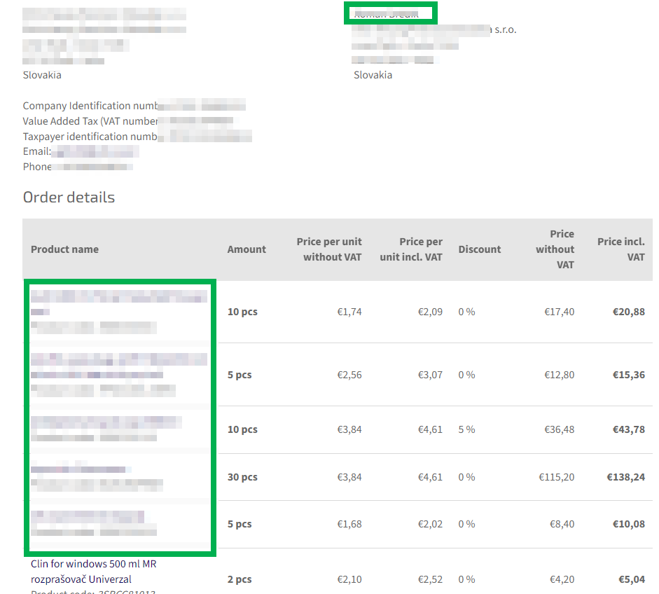This screenshot has width=659, height=594.
Task: Click the Taxpayer identification number label
Action: click(x=90, y=137)
